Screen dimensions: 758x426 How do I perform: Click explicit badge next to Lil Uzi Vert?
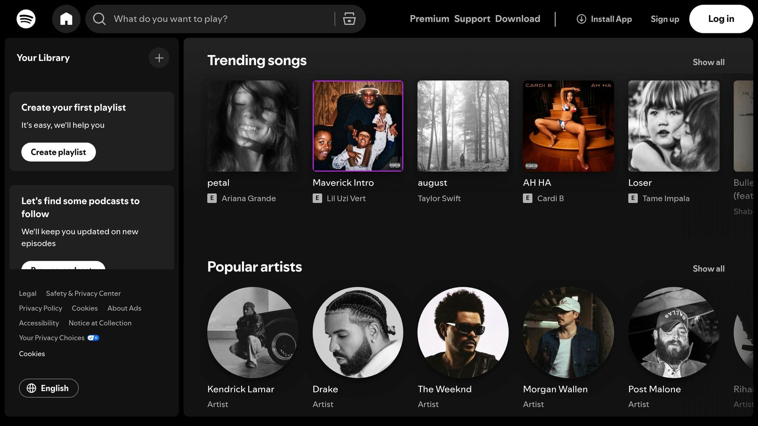pos(317,198)
